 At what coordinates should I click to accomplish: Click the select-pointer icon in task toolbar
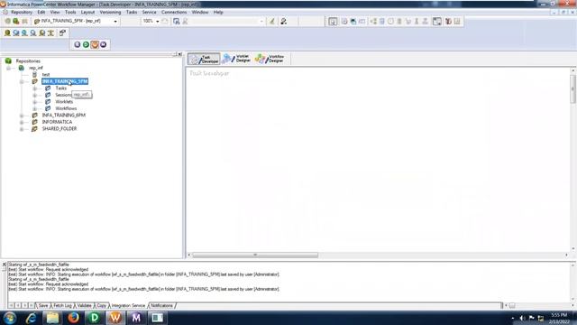[x=333, y=22]
